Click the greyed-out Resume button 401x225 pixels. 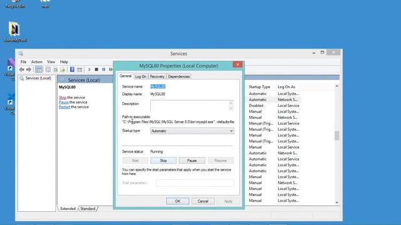pyautogui.click(x=221, y=161)
